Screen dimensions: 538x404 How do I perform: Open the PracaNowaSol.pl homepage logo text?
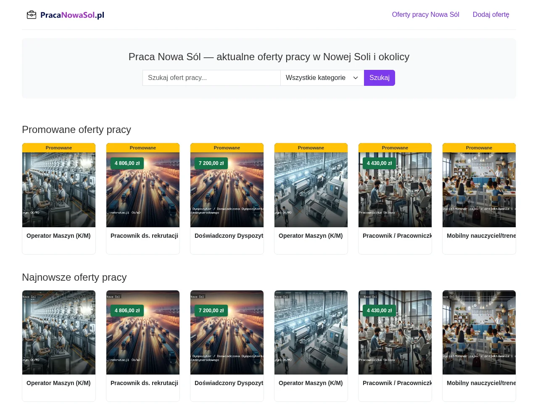pos(72,15)
